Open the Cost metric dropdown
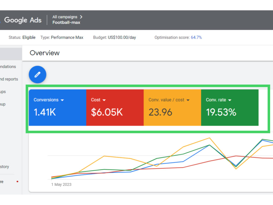Screen dimensions: 273x205 pos(103,100)
